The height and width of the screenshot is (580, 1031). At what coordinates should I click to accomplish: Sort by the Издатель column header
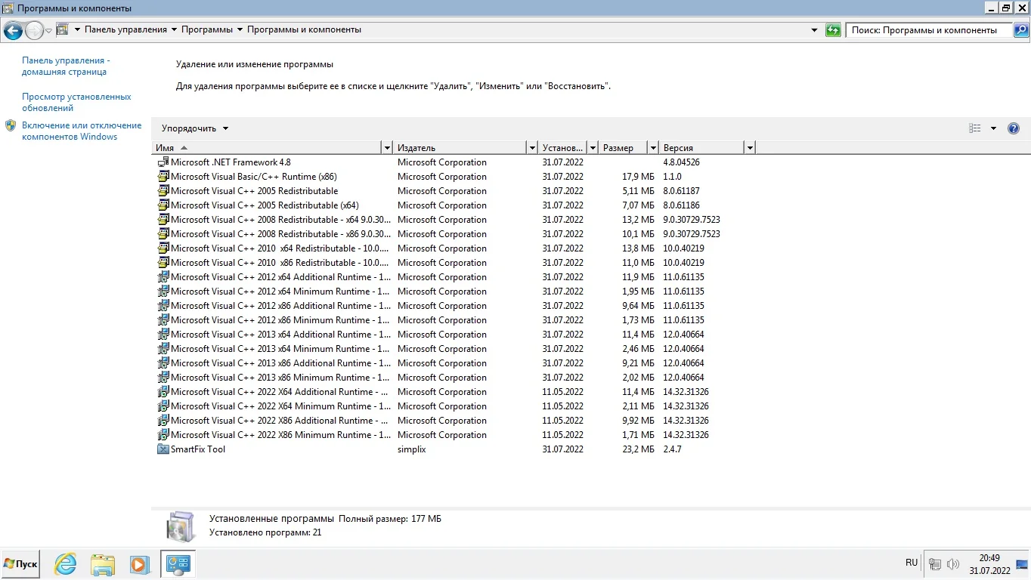coord(460,148)
